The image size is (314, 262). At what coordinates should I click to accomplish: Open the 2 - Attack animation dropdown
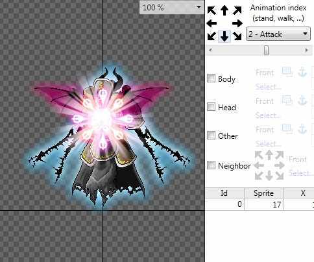pos(278,34)
